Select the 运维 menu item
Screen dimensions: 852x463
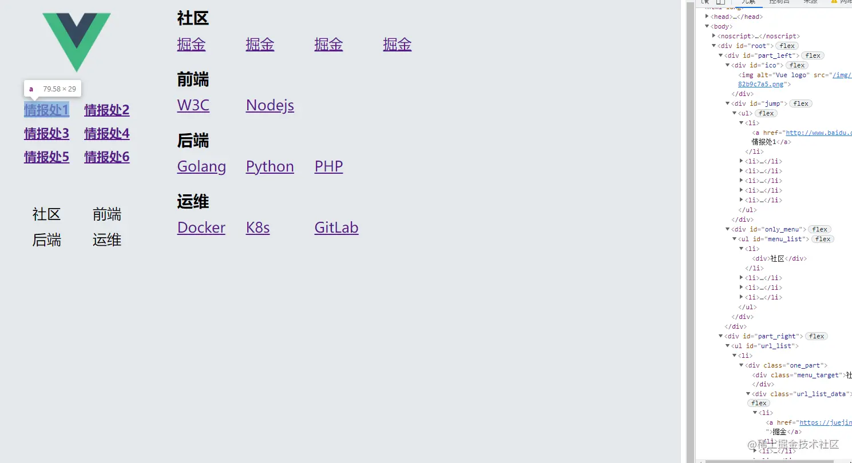107,240
